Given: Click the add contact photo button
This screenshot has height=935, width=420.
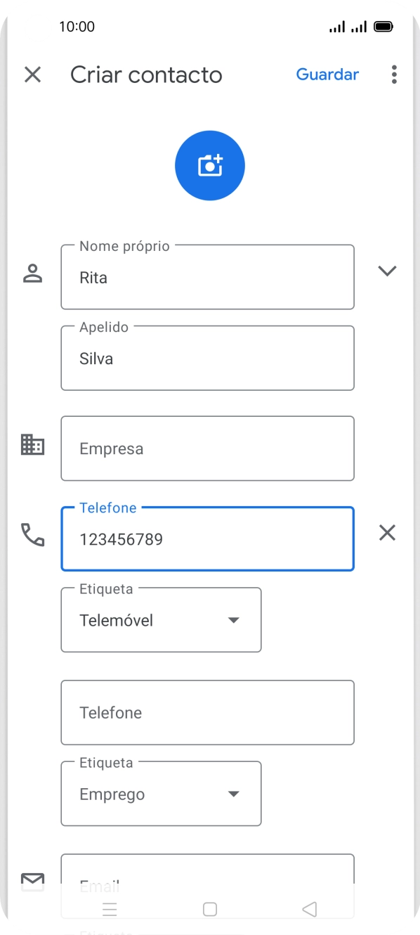Looking at the screenshot, I should (209, 165).
